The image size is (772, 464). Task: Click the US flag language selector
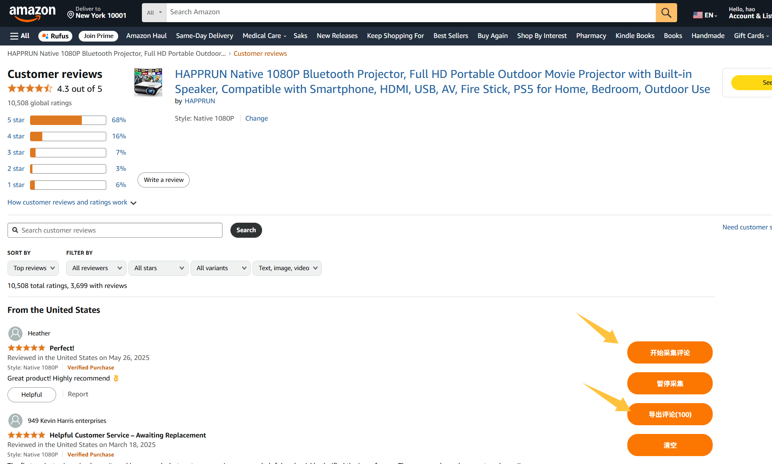coord(705,15)
